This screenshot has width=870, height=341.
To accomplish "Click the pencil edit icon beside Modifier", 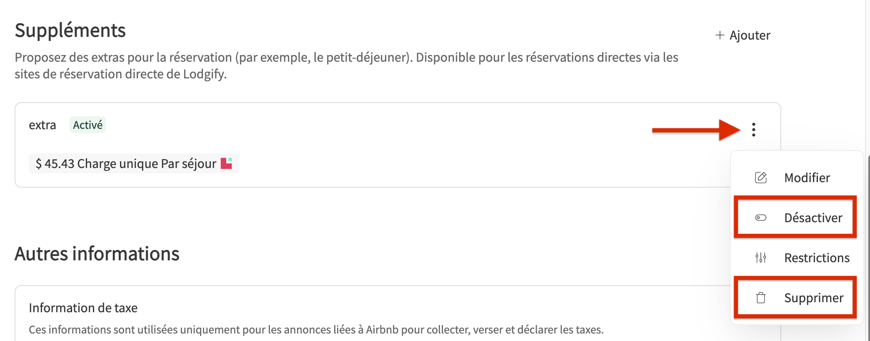I will click(x=761, y=178).
